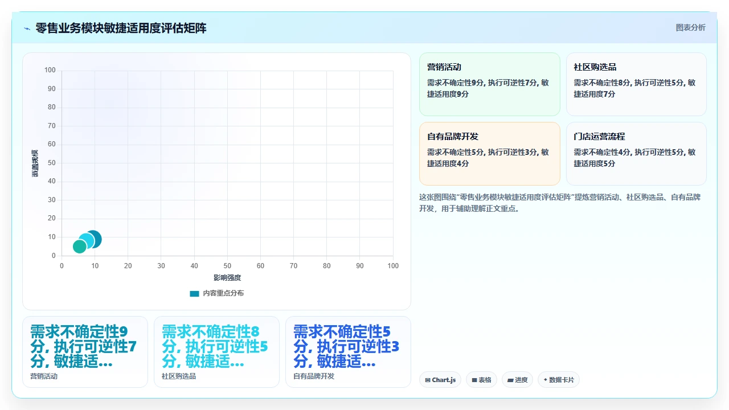This screenshot has height=410, width=729.
Task: Click the 进度 chip icon
Action: coord(510,380)
